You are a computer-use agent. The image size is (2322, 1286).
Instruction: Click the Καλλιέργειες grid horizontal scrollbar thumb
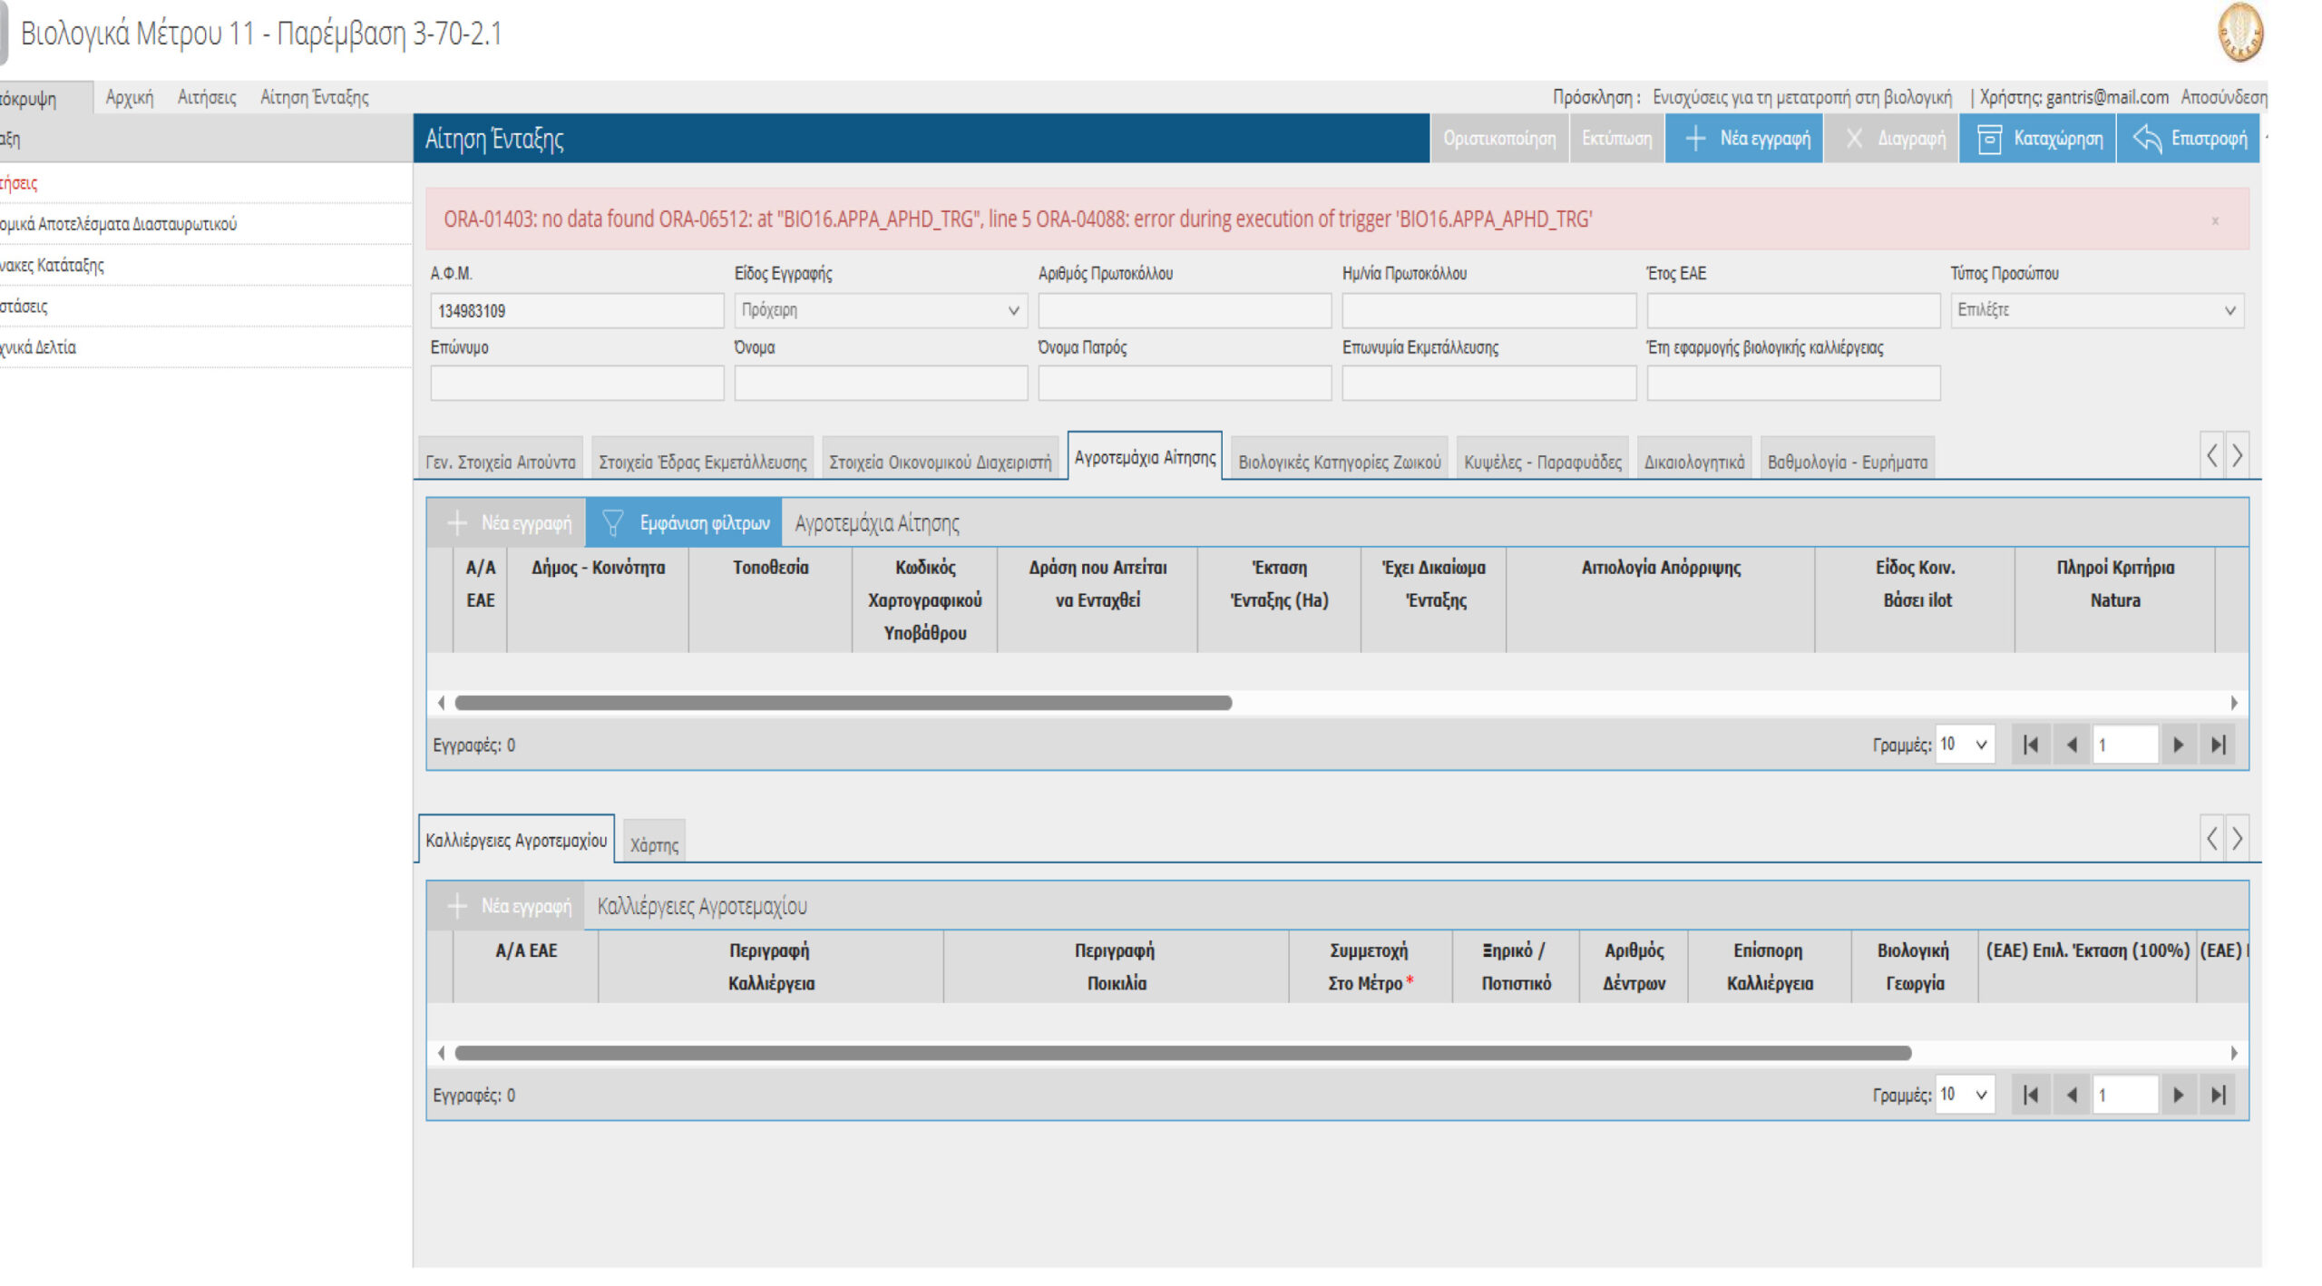pyautogui.click(x=1183, y=1053)
